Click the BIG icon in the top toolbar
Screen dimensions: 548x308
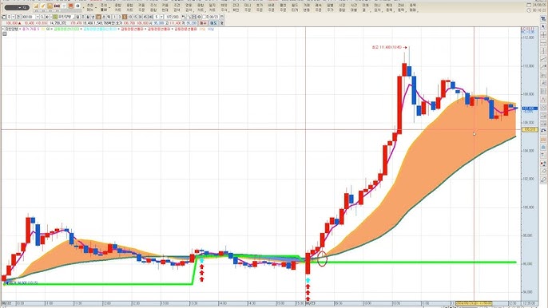pos(57,6)
